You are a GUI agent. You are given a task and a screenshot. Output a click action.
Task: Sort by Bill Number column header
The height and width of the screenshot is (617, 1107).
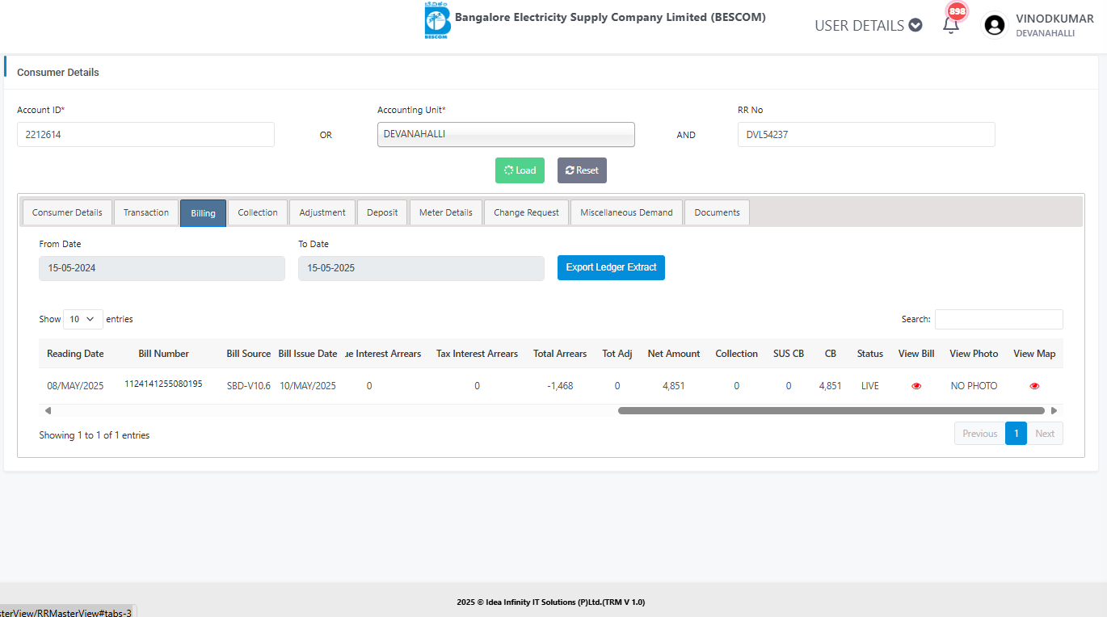163,354
